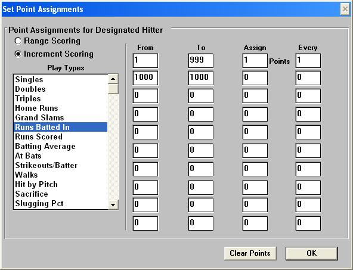Click the Clear Points button
The height and width of the screenshot is (270, 353).
point(250,253)
